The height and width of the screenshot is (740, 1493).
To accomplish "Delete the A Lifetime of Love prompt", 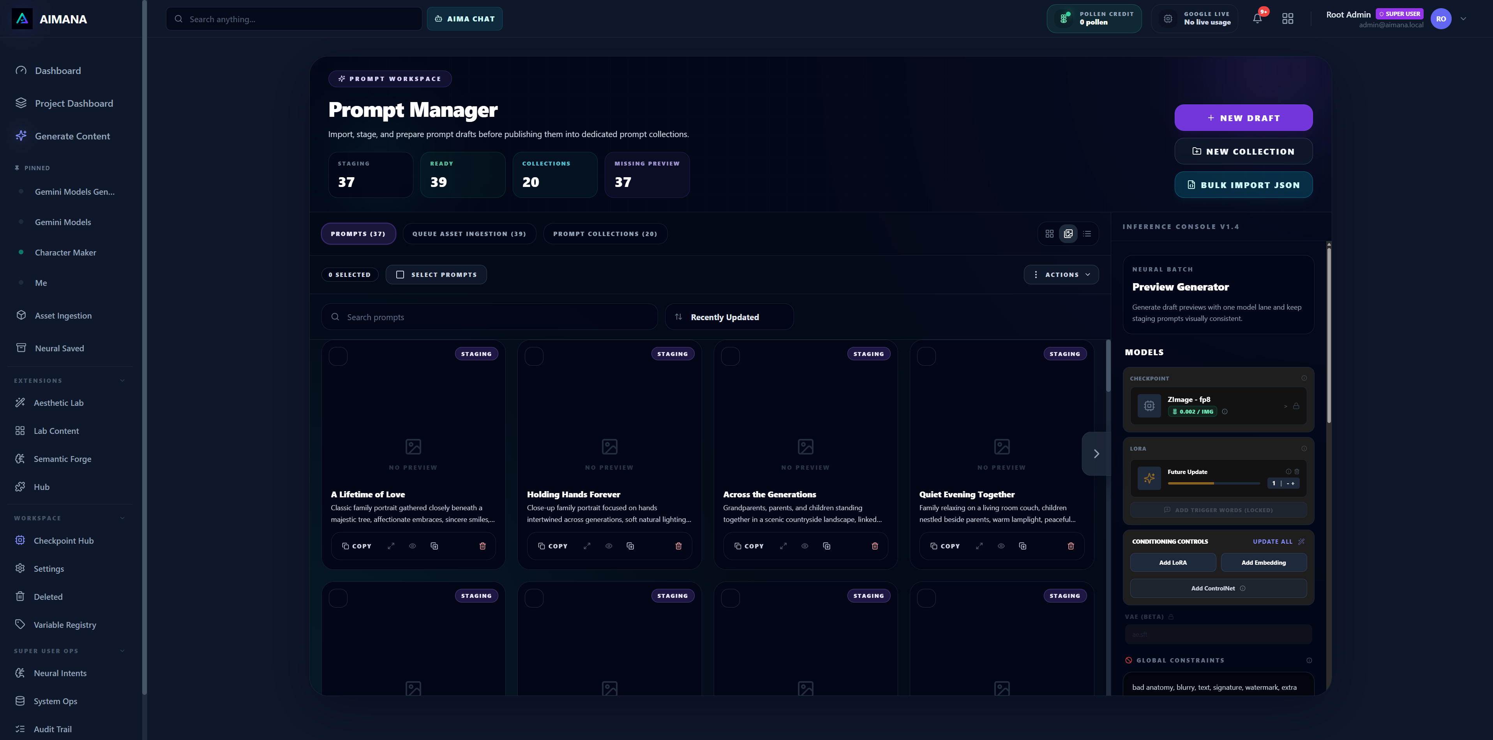I will point(482,546).
